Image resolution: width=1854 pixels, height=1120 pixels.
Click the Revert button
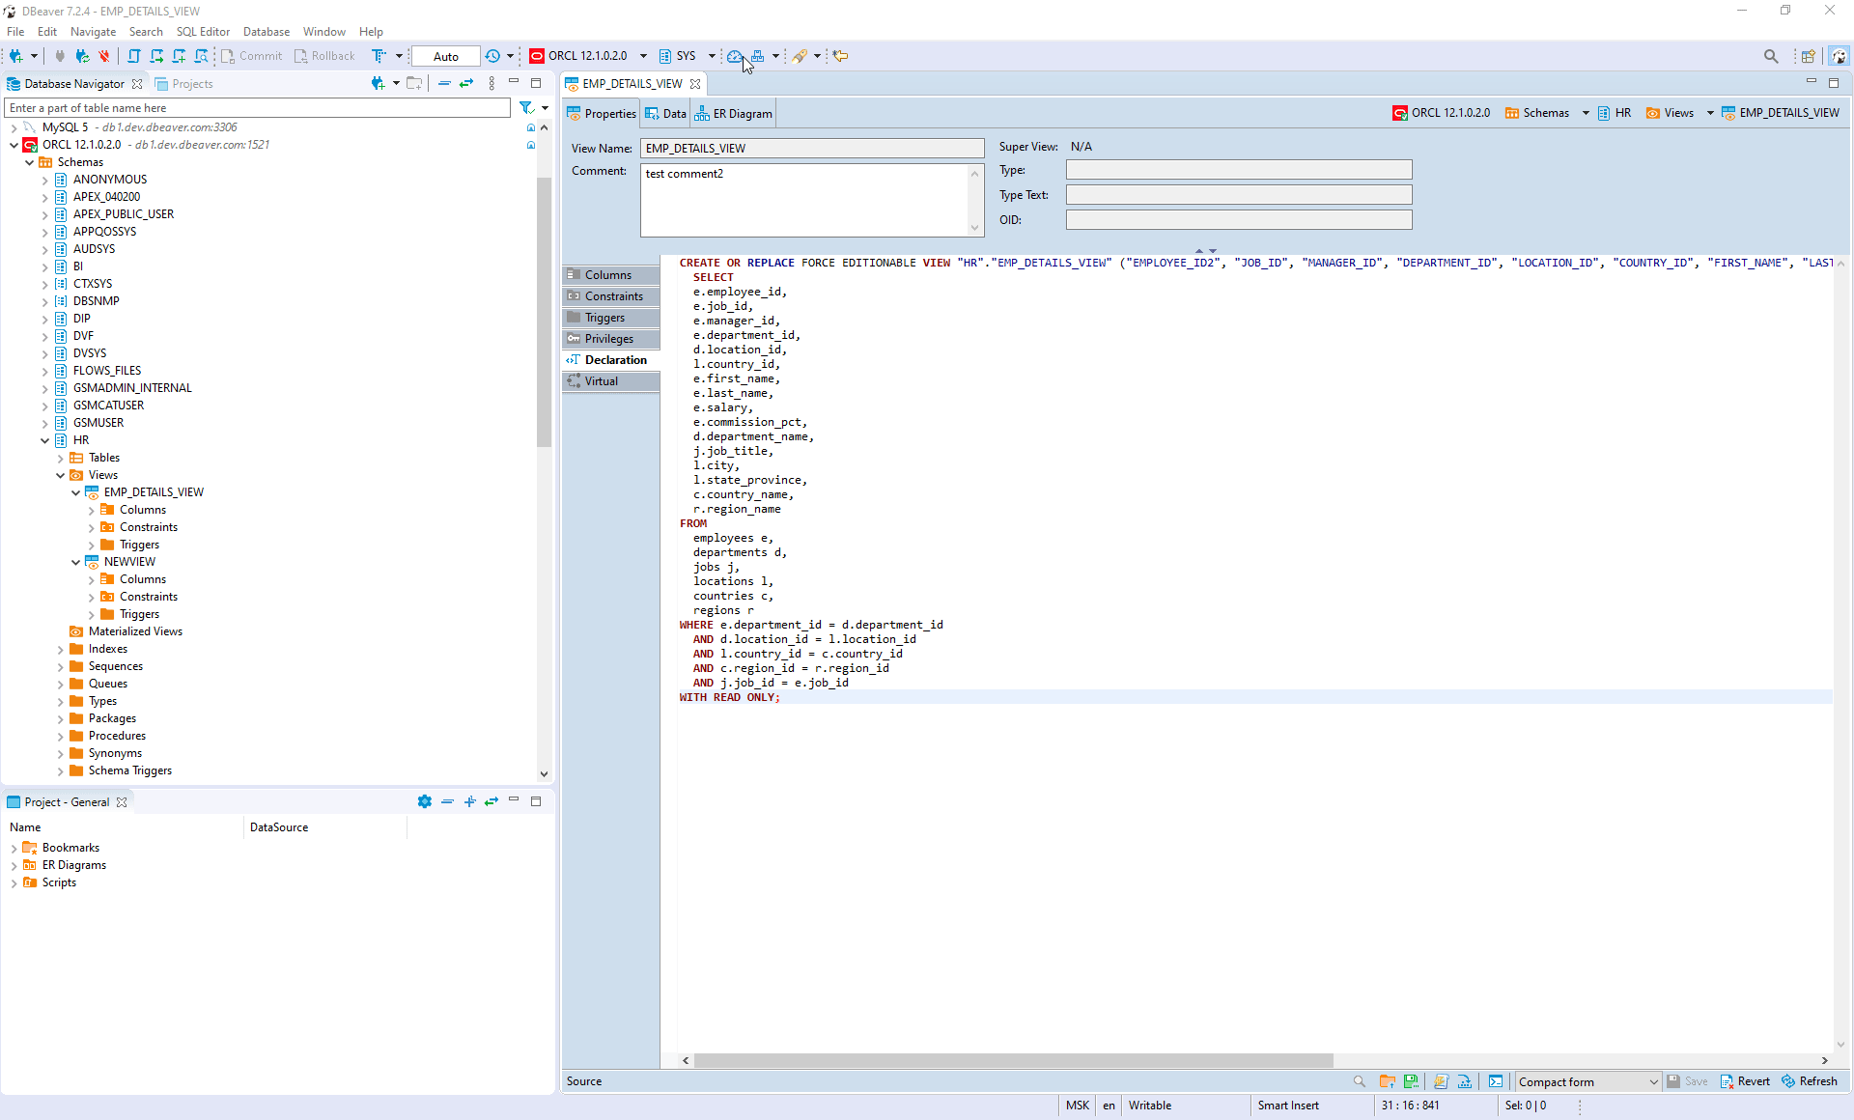click(x=1746, y=1081)
